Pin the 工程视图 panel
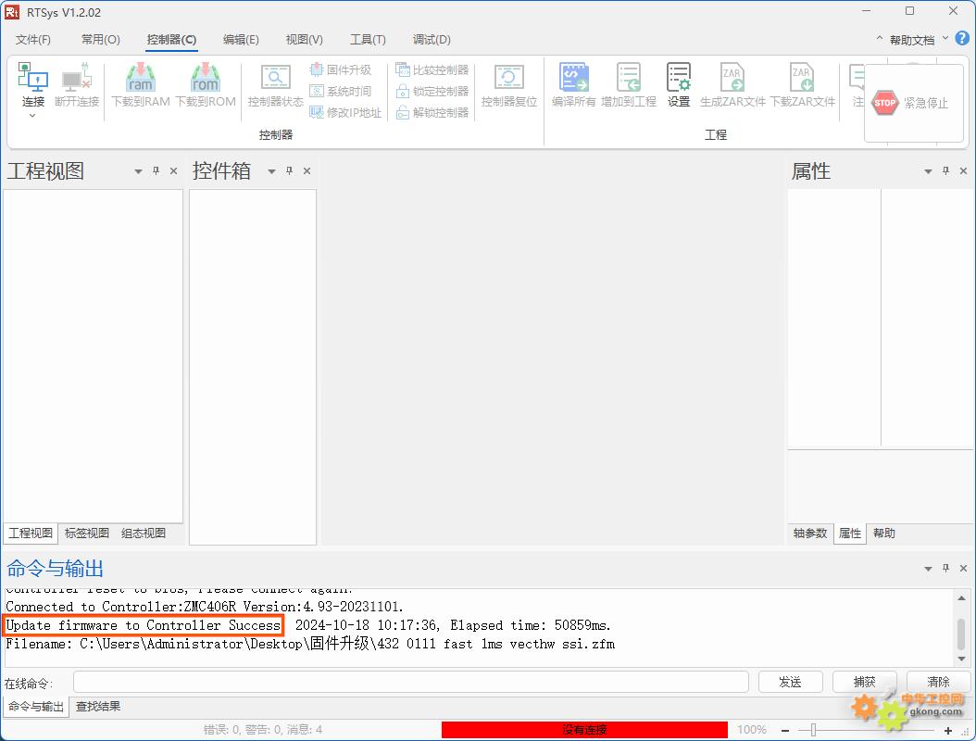 (156, 170)
